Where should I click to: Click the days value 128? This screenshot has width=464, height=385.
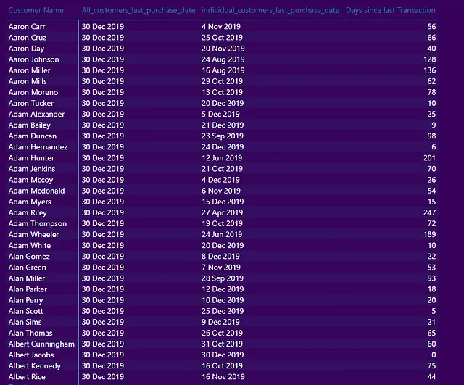tap(429, 59)
